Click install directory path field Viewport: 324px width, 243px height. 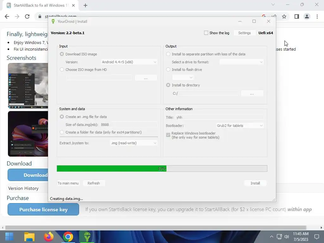pos(205,93)
